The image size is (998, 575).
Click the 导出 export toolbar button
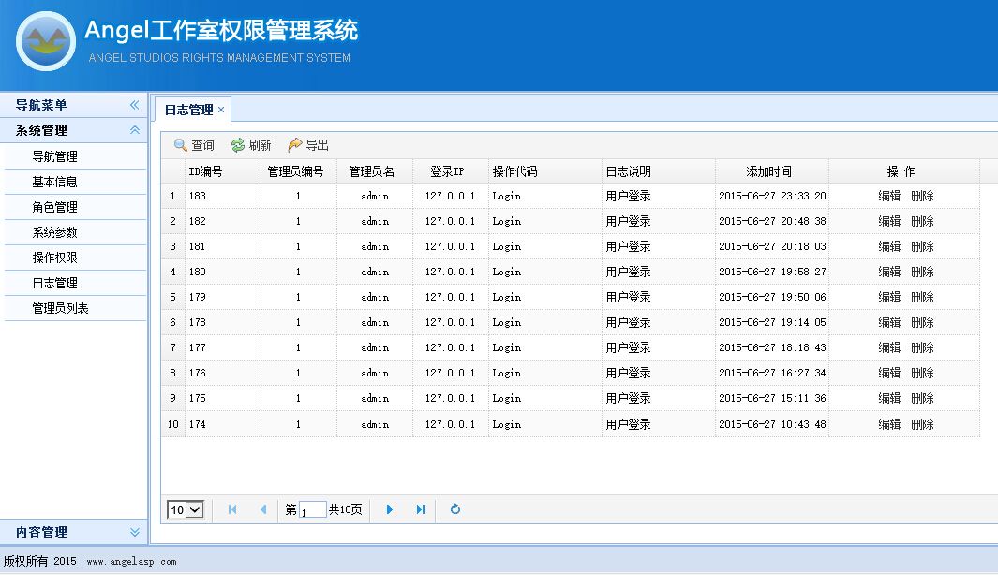click(308, 146)
